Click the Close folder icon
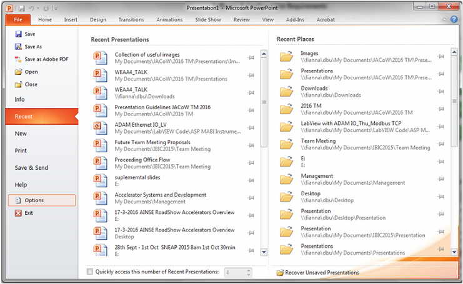The width and height of the screenshot is (463, 284). (18, 84)
